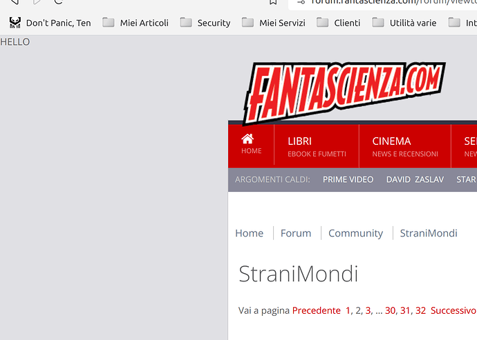This screenshot has width=477, height=340.
Task: Click the Security folder icon
Action: 186,23
